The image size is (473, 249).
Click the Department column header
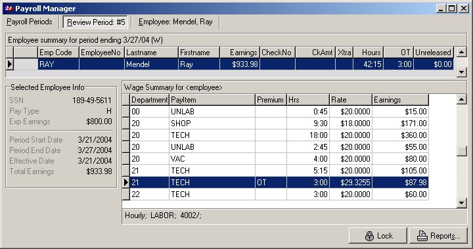[149, 100]
